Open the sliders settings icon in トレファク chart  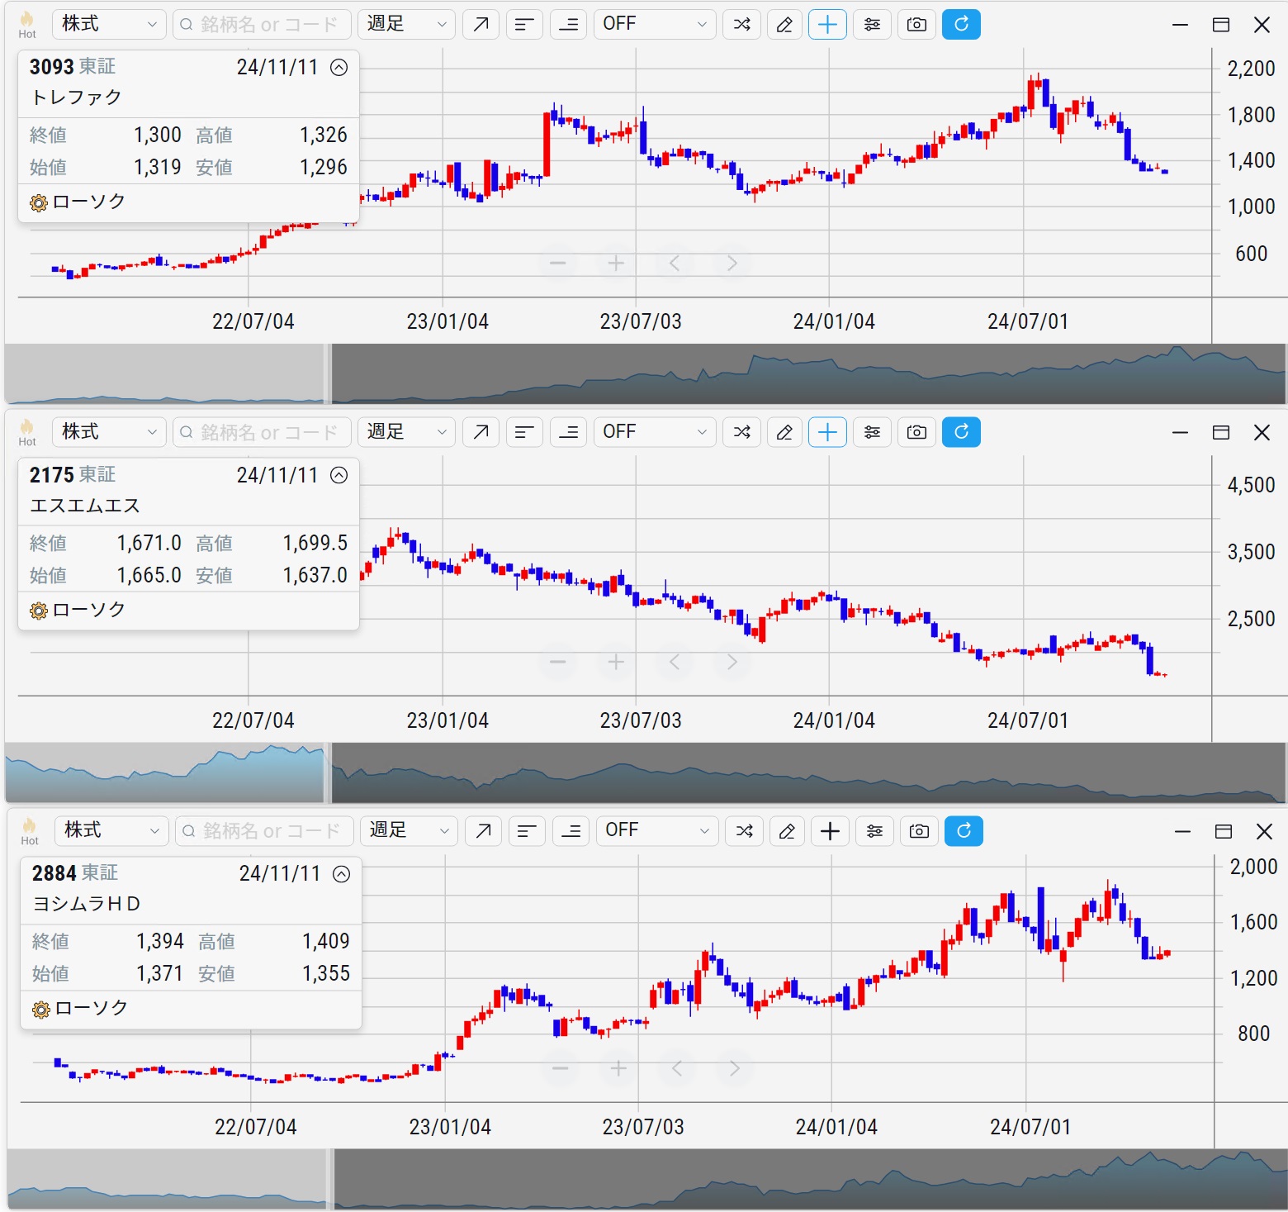872,24
